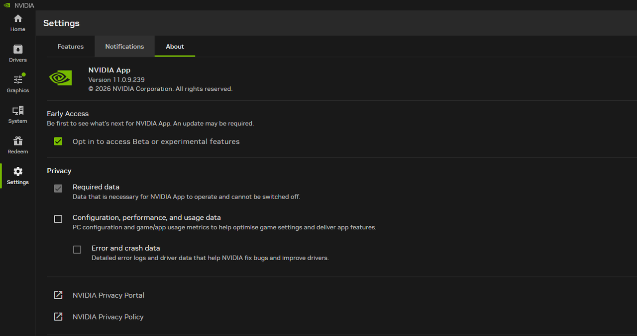Open the Redeem gift section
This screenshot has height=336, width=637.
point(18,145)
